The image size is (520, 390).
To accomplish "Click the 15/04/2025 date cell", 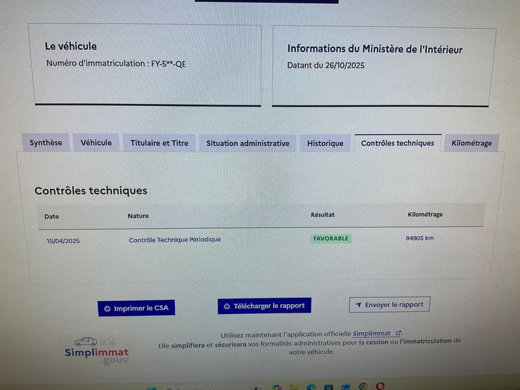I will click(63, 241).
